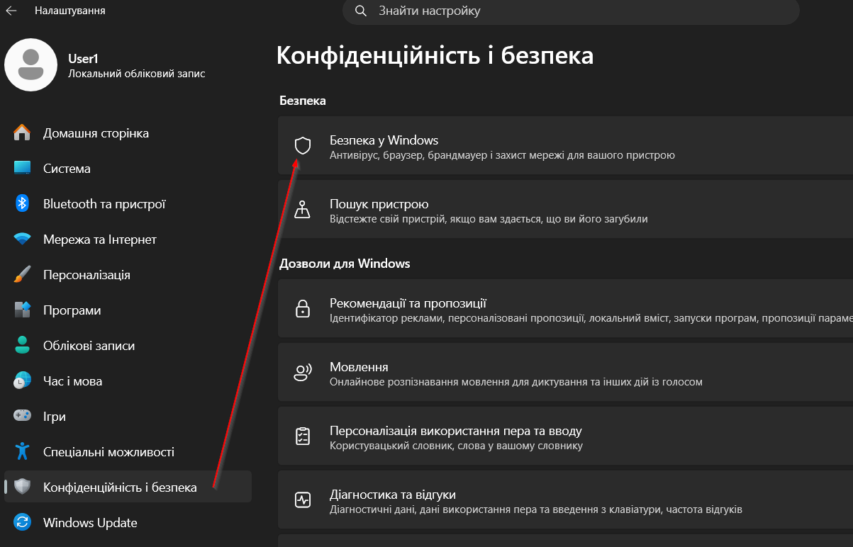Click the Wi-Fi icon for Мережа та Інтернет

coord(23,239)
